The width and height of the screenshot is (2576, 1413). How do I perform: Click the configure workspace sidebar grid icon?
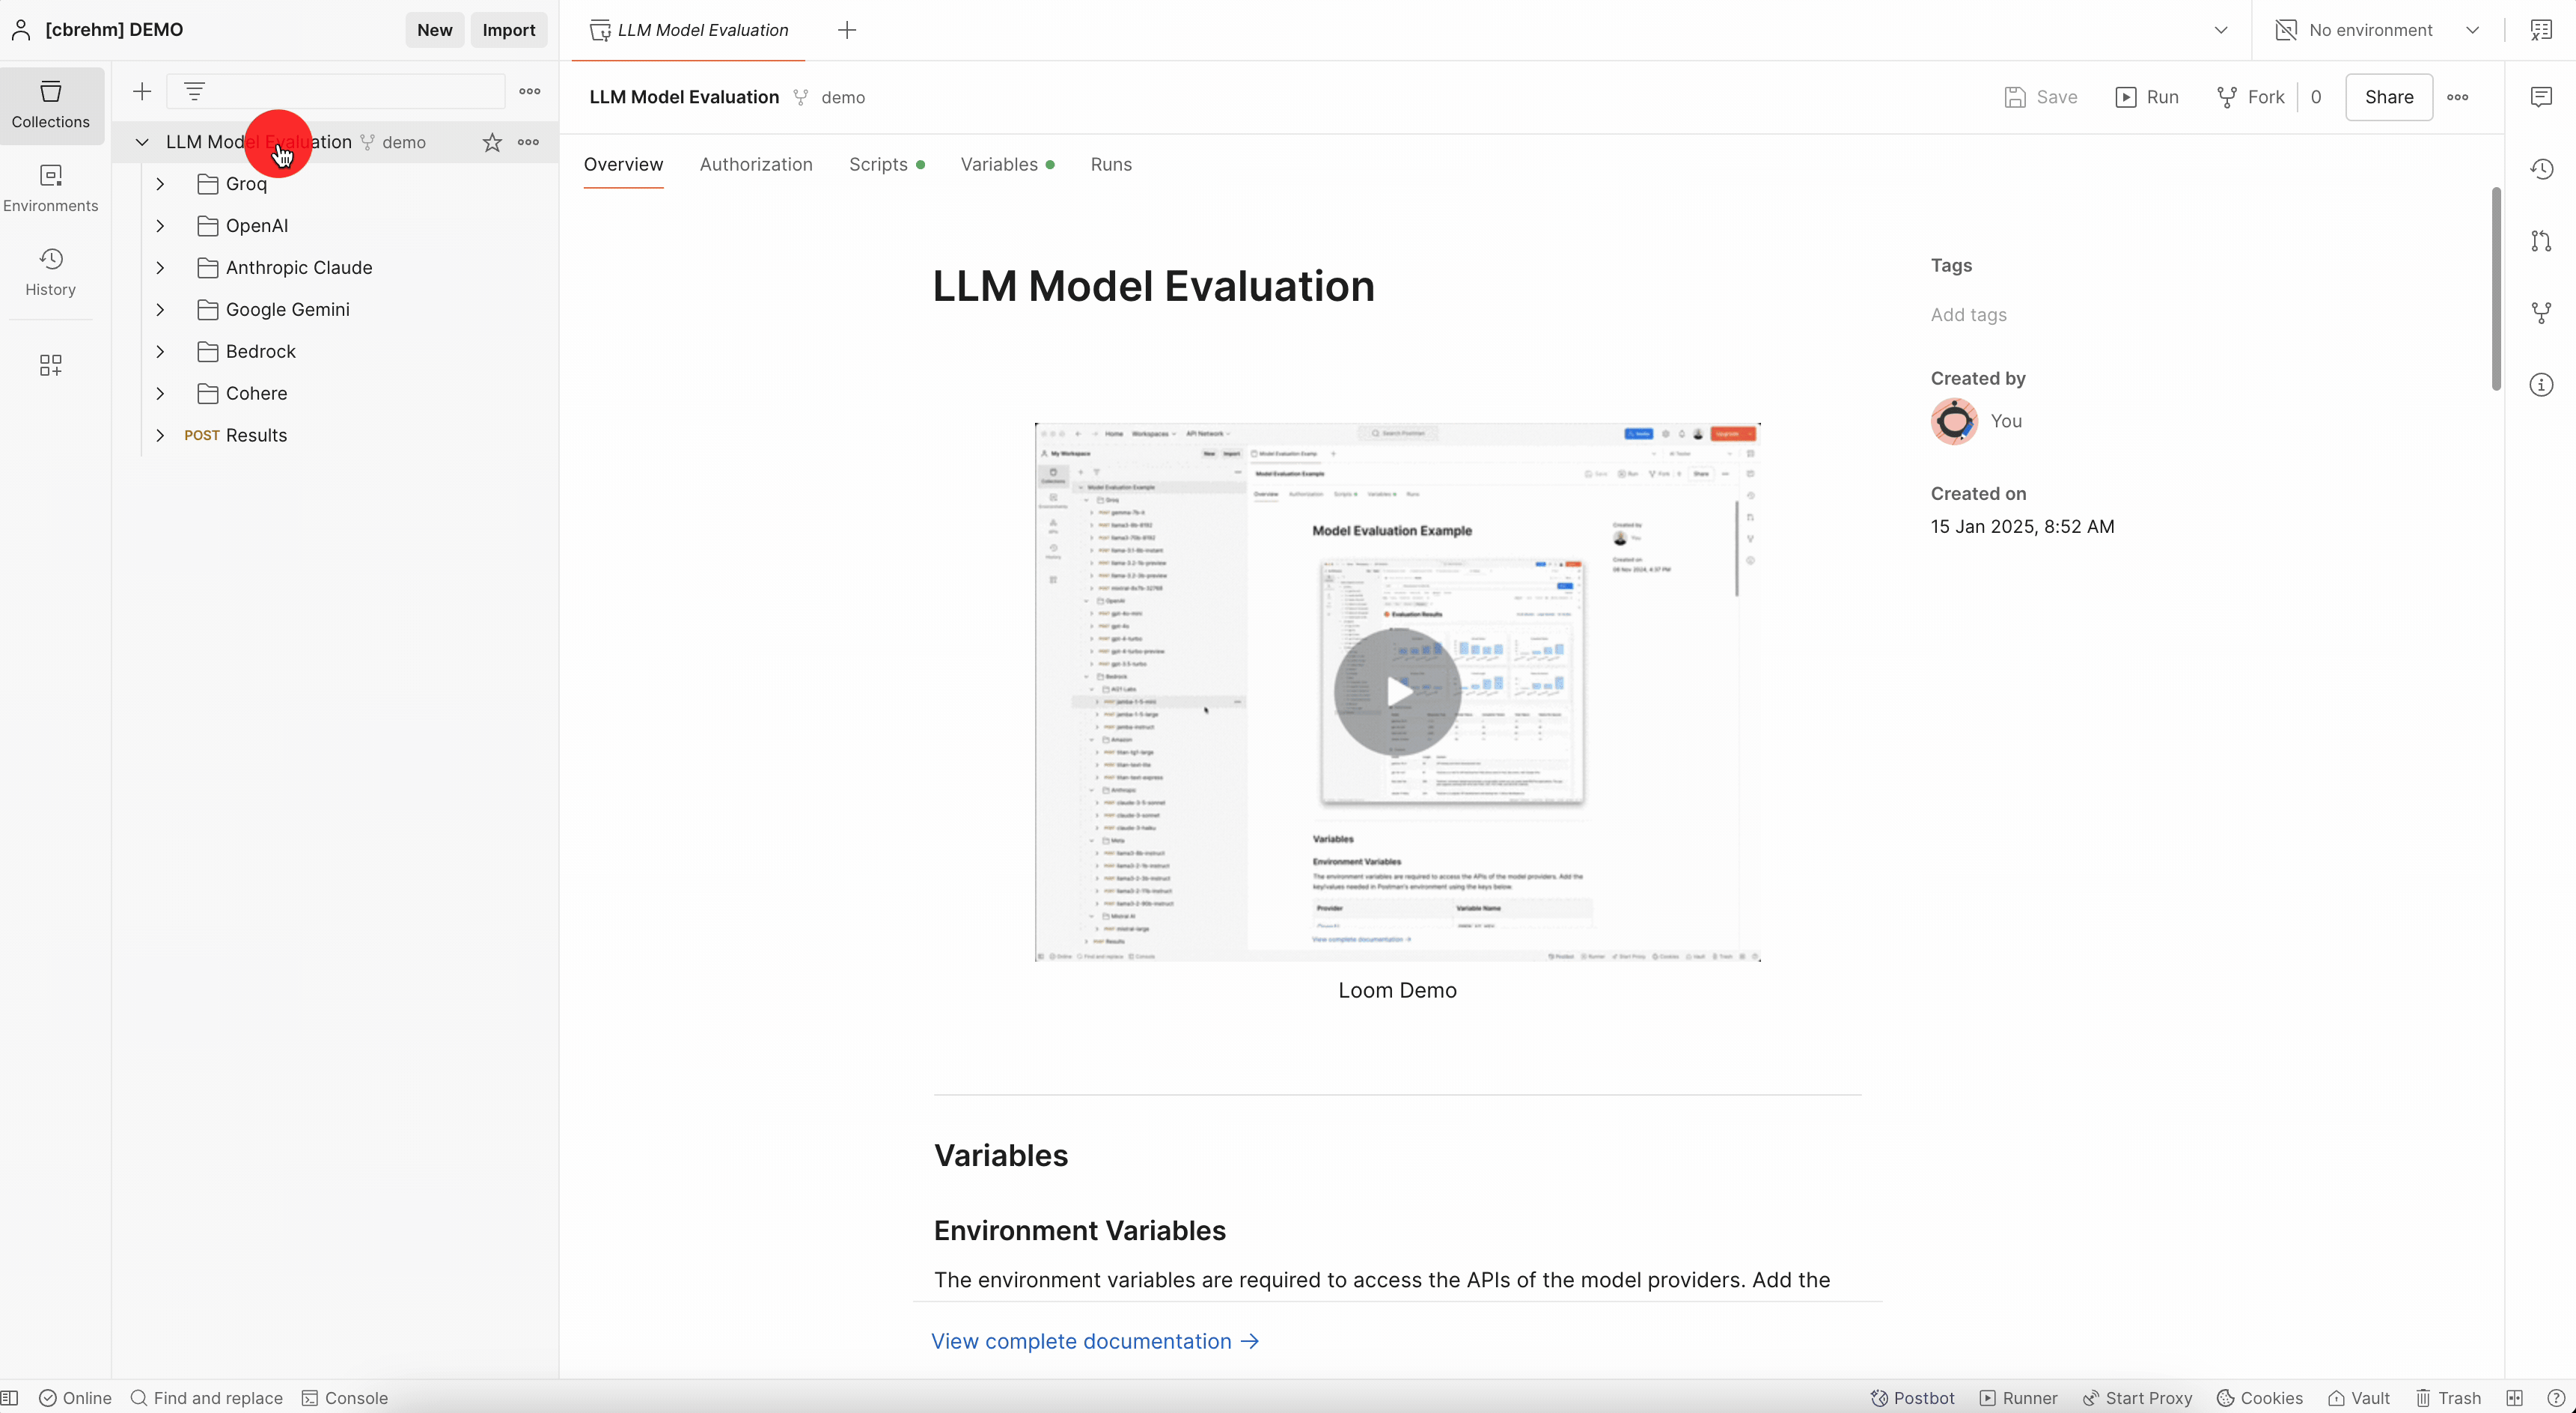[51, 365]
